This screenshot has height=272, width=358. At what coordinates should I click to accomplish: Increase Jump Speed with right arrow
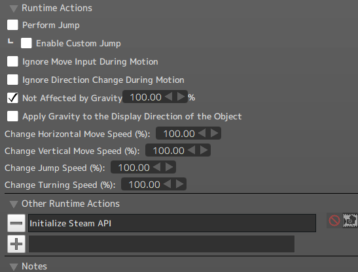[x=169, y=167]
